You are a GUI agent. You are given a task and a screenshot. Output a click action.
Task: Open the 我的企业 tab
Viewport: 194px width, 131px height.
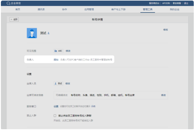pos(174,10)
